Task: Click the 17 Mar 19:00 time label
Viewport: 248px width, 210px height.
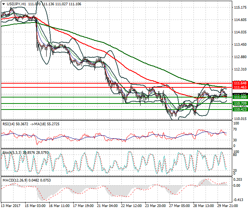Action: click(x=83, y=206)
